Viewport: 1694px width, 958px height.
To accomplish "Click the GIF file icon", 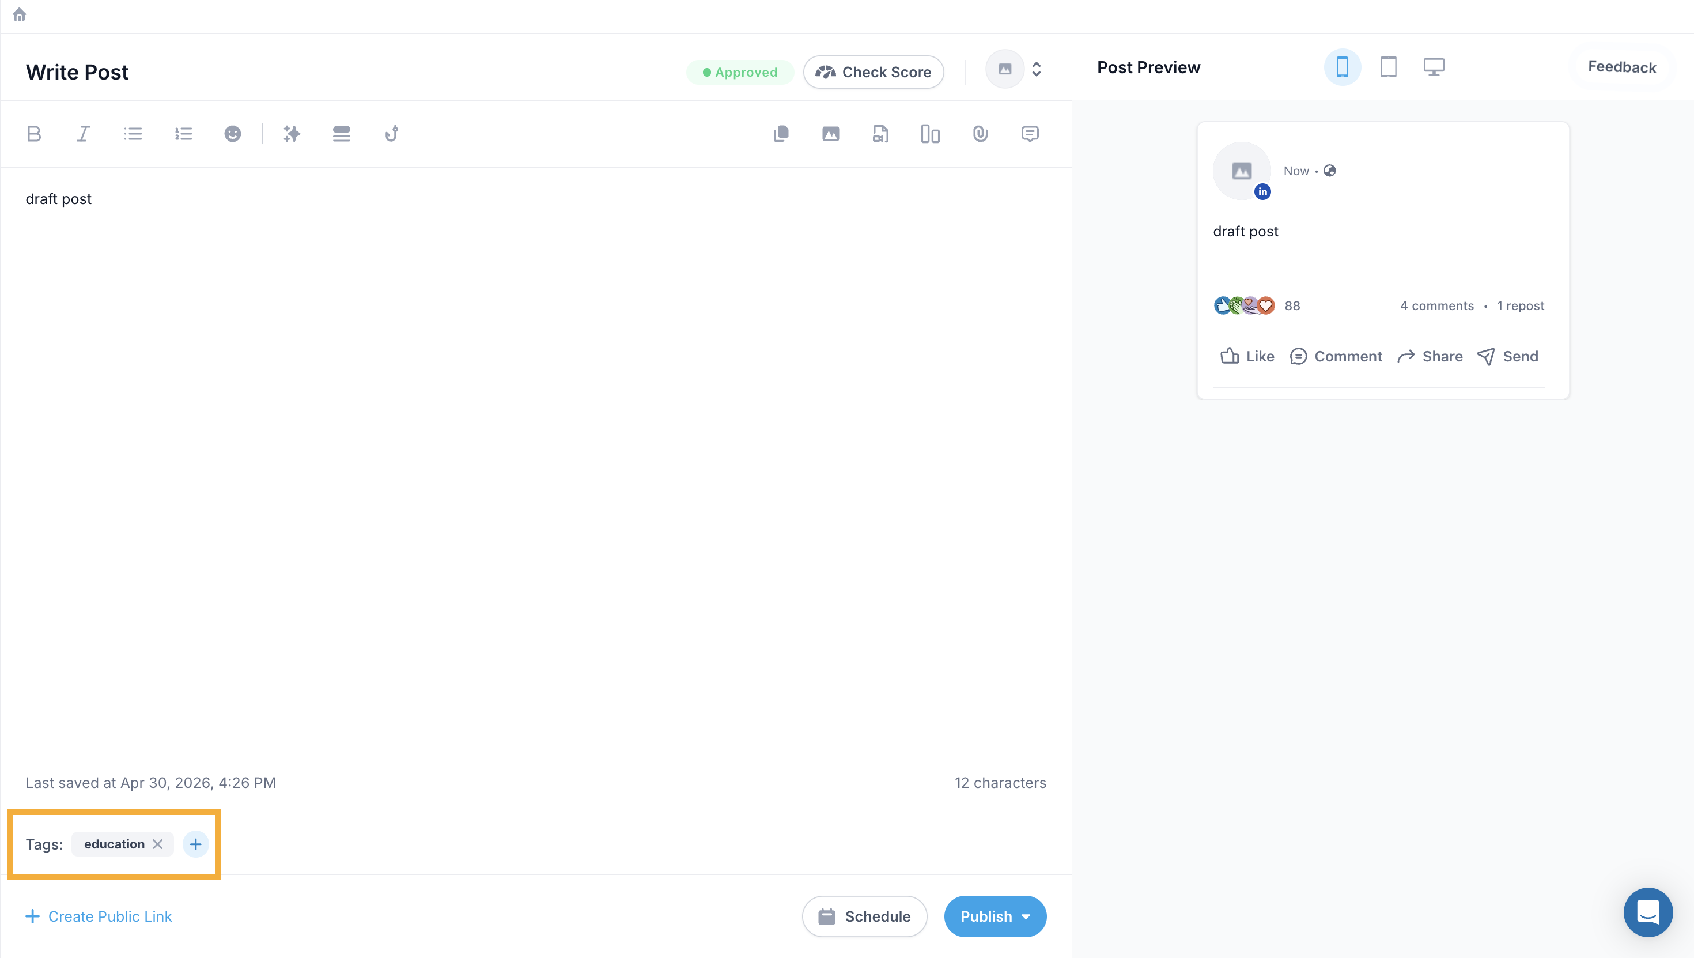I will click(x=880, y=134).
